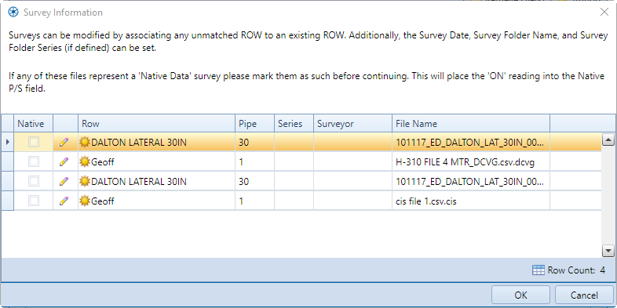Check Native for the unhighlighted DALTON LATERAL row

[x=34, y=181]
